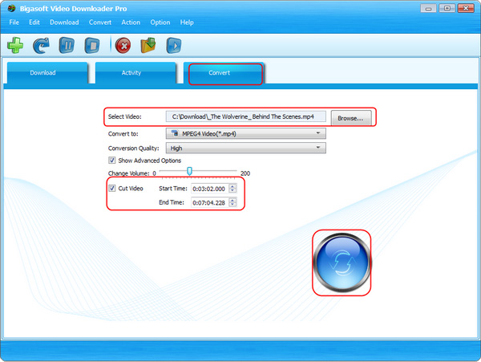This screenshot has height=362, width=481.
Task: Click the Change Volume slider handle
Action: tap(189, 171)
